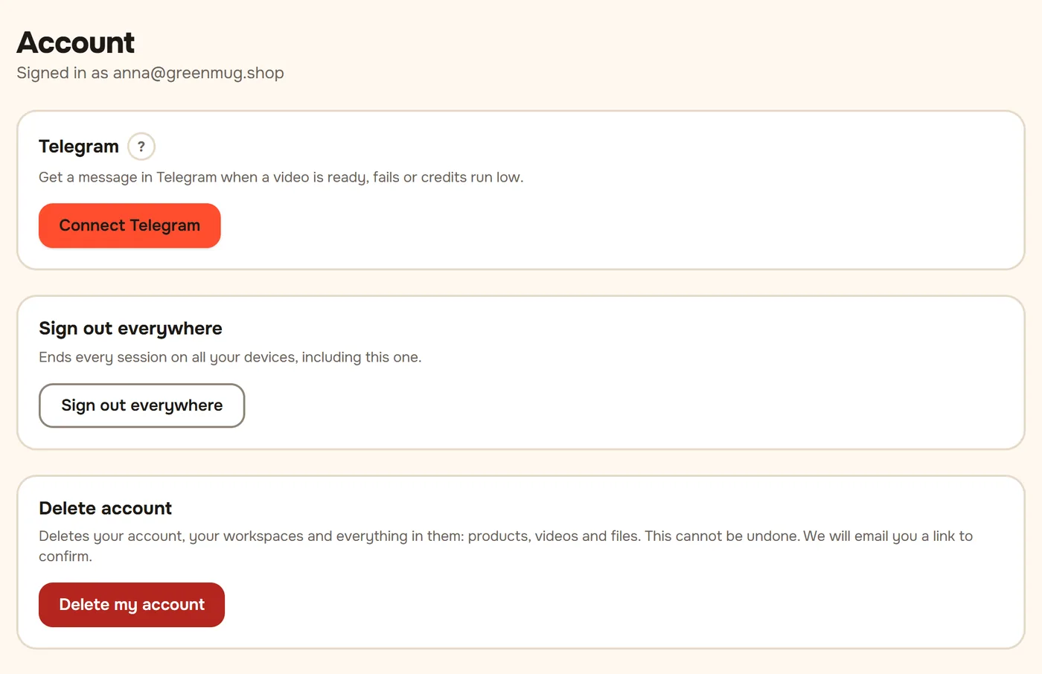The height and width of the screenshot is (674, 1042).
Task: Open the Telegram help question mark icon
Action: [141, 147]
